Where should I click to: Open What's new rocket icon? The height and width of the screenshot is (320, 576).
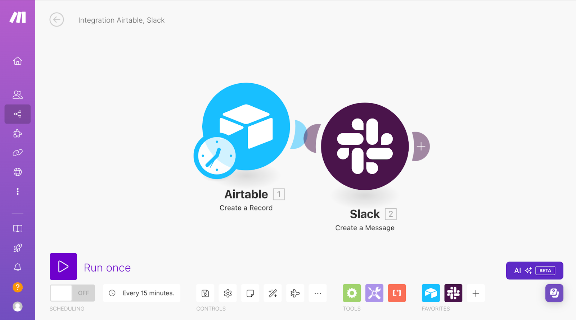(x=18, y=248)
